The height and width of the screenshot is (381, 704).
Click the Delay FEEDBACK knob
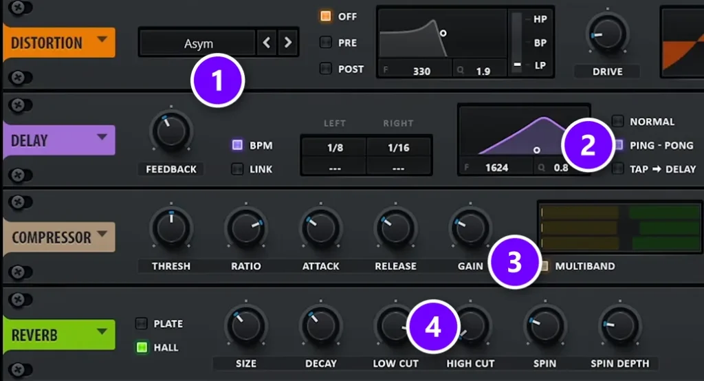(x=171, y=131)
